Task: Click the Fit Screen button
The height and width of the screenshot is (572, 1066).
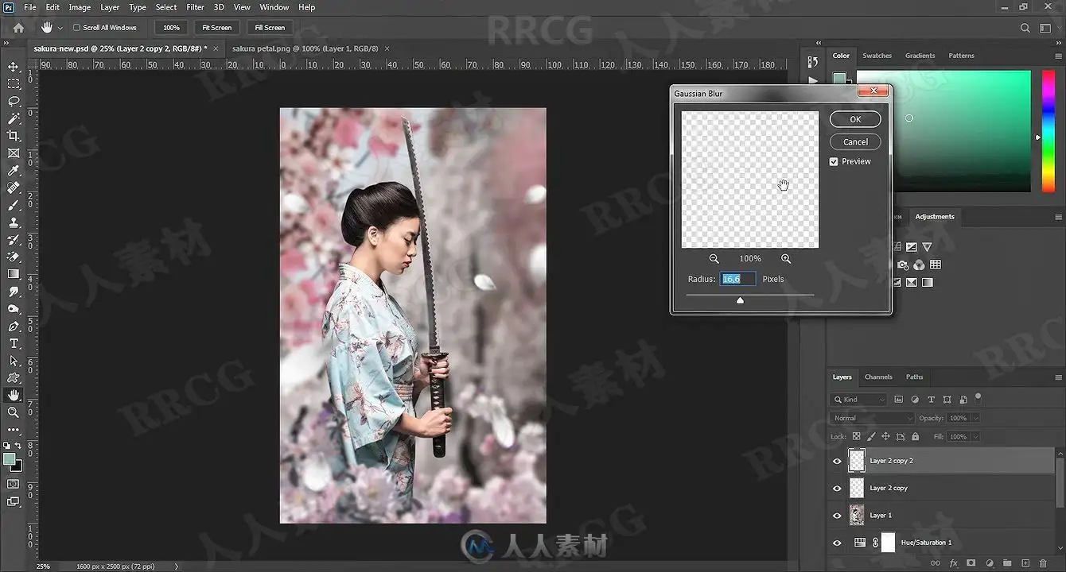Action: click(216, 28)
